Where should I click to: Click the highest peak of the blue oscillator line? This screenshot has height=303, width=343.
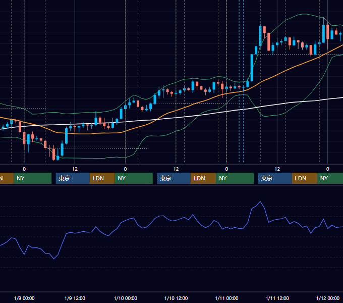click(260, 201)
